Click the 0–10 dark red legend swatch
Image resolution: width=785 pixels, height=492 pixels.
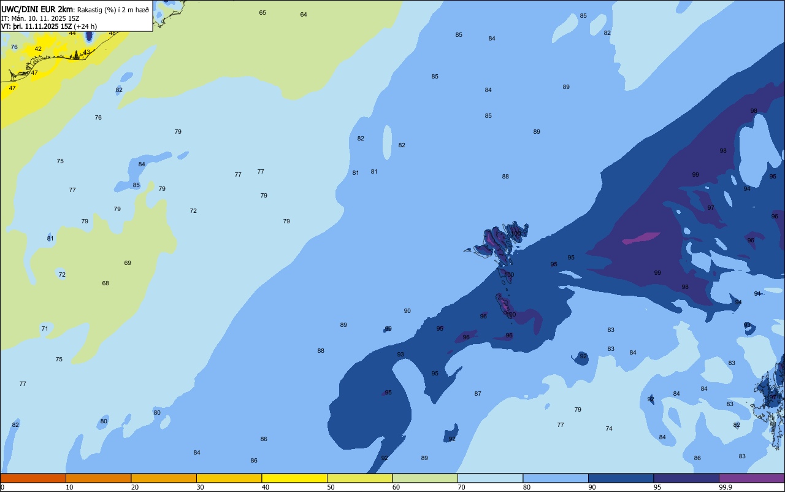coord(33,478)
